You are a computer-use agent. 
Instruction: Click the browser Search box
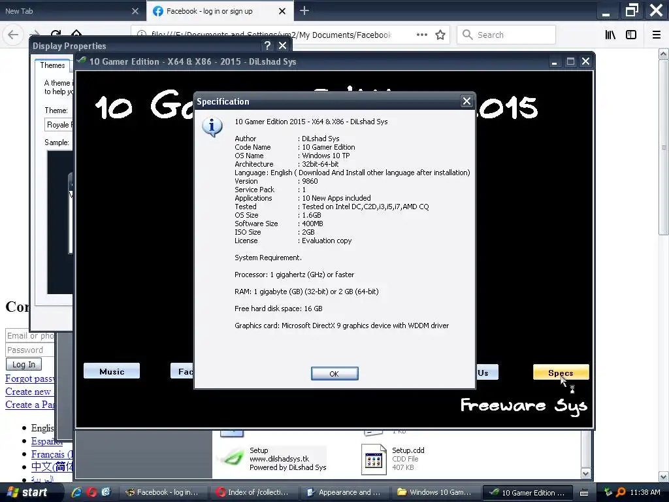[x=506, y=35]
